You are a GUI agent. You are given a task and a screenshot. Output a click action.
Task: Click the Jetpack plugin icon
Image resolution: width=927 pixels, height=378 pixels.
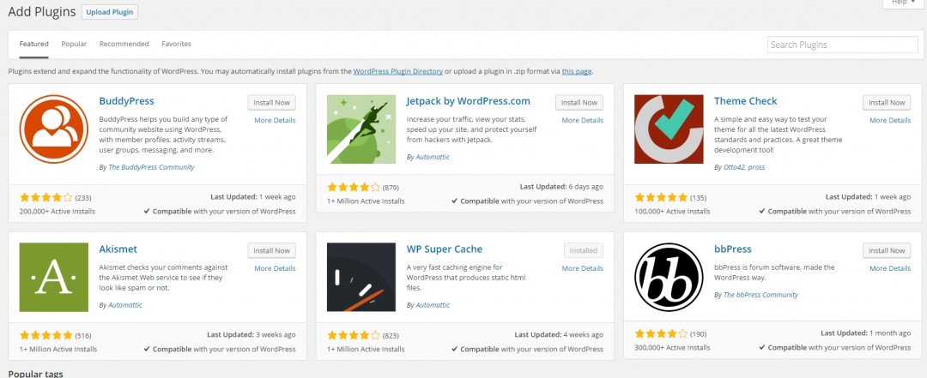[x=361, y=129]
